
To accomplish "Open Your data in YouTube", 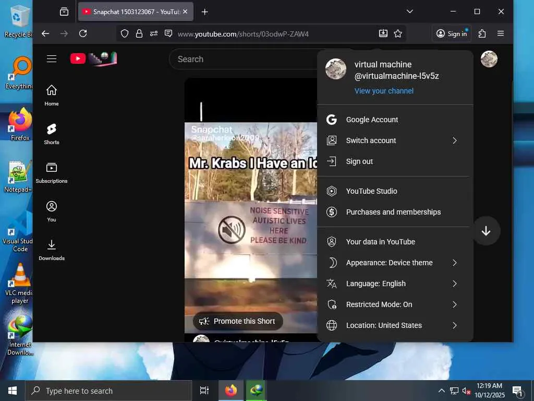I will (395, 242).
